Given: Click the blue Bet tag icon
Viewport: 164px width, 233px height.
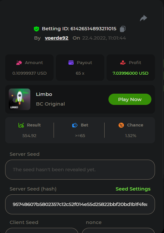Looking at the screenshot, I should [75, 125].
